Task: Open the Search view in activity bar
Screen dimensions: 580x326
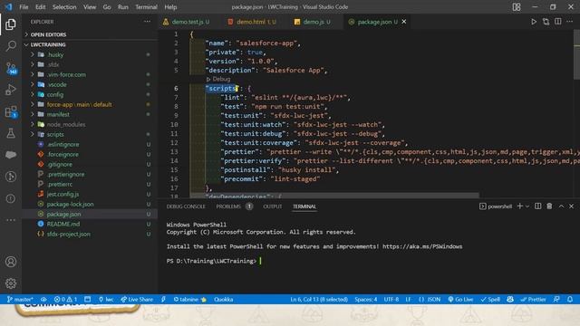Action: 11,46
